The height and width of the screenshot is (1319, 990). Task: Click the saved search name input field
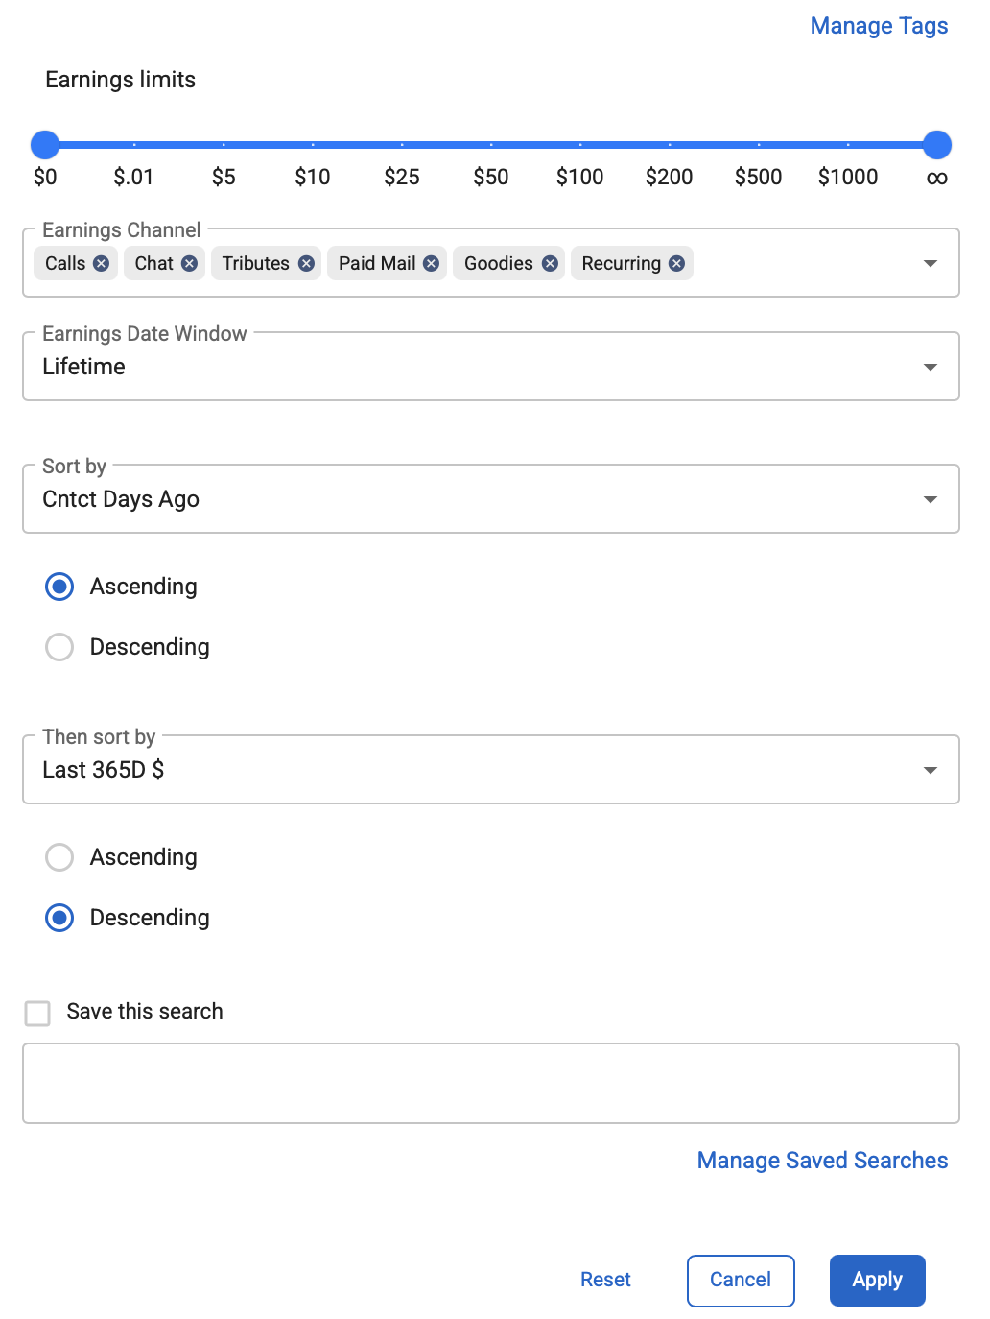tap(491, 1084)
